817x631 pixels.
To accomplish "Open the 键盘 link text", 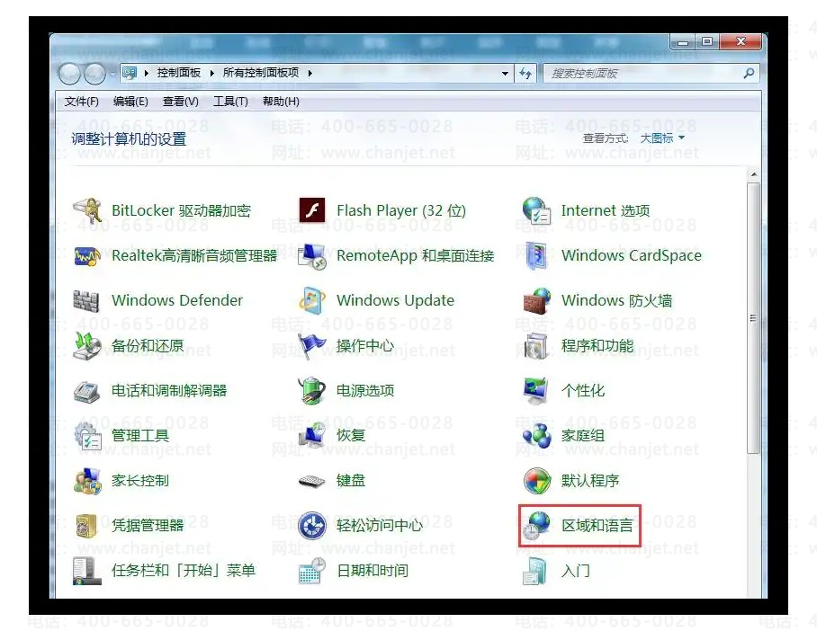I will coord(351,481).
